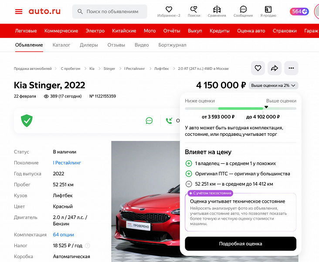Click the Kia Stinger, 2022 title
319x262 pixels.
(49, 85)
